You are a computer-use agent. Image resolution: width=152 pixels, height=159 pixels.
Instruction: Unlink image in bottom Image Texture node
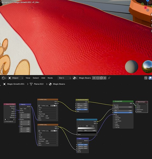click(x=56, y=131)
